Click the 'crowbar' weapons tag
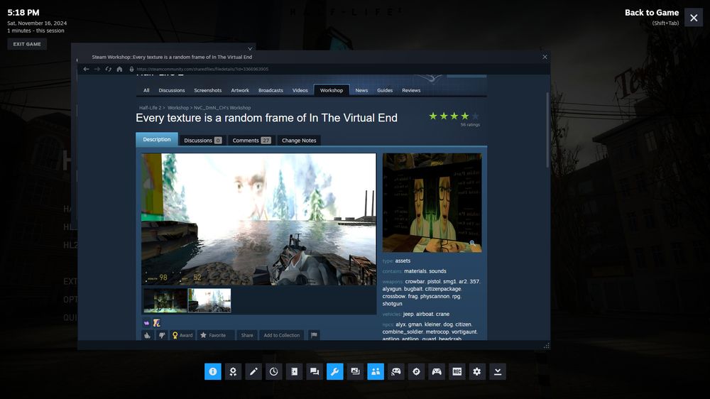Screen dimensions: 710x399 [415, 282]
